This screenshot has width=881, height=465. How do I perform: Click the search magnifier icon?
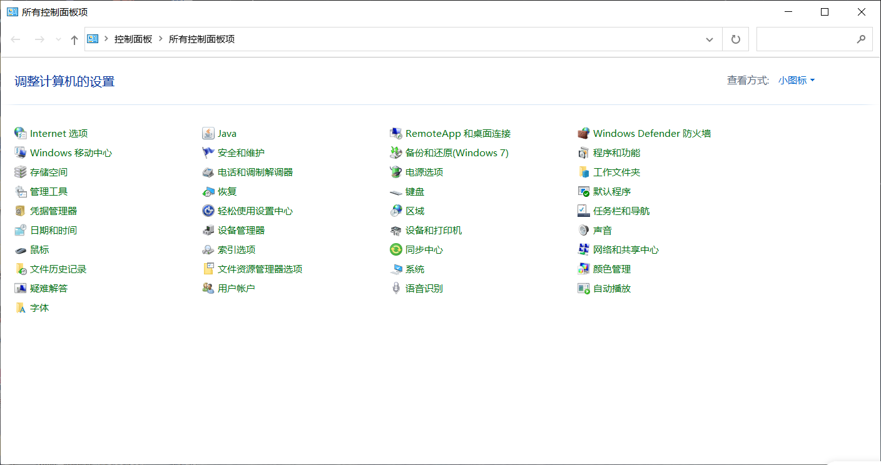click(x=862, y=39)
